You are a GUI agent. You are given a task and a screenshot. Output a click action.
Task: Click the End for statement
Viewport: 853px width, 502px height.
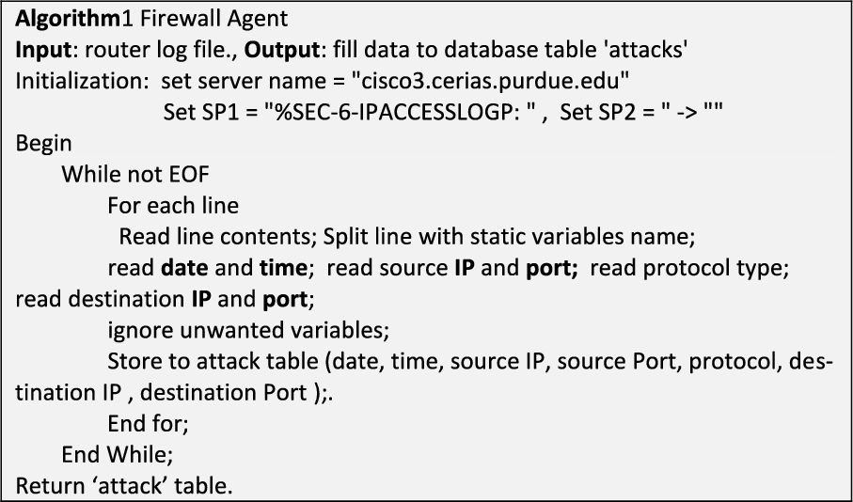[x=148, y=424]
